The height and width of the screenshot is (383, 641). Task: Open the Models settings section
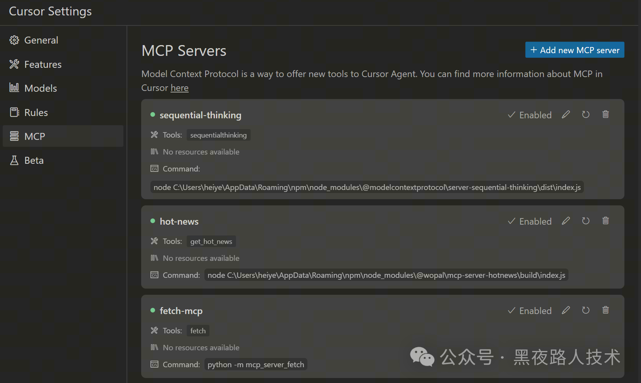tap(63, 88)
